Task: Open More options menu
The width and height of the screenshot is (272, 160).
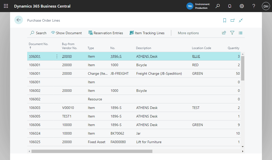Action: point(188,33)
